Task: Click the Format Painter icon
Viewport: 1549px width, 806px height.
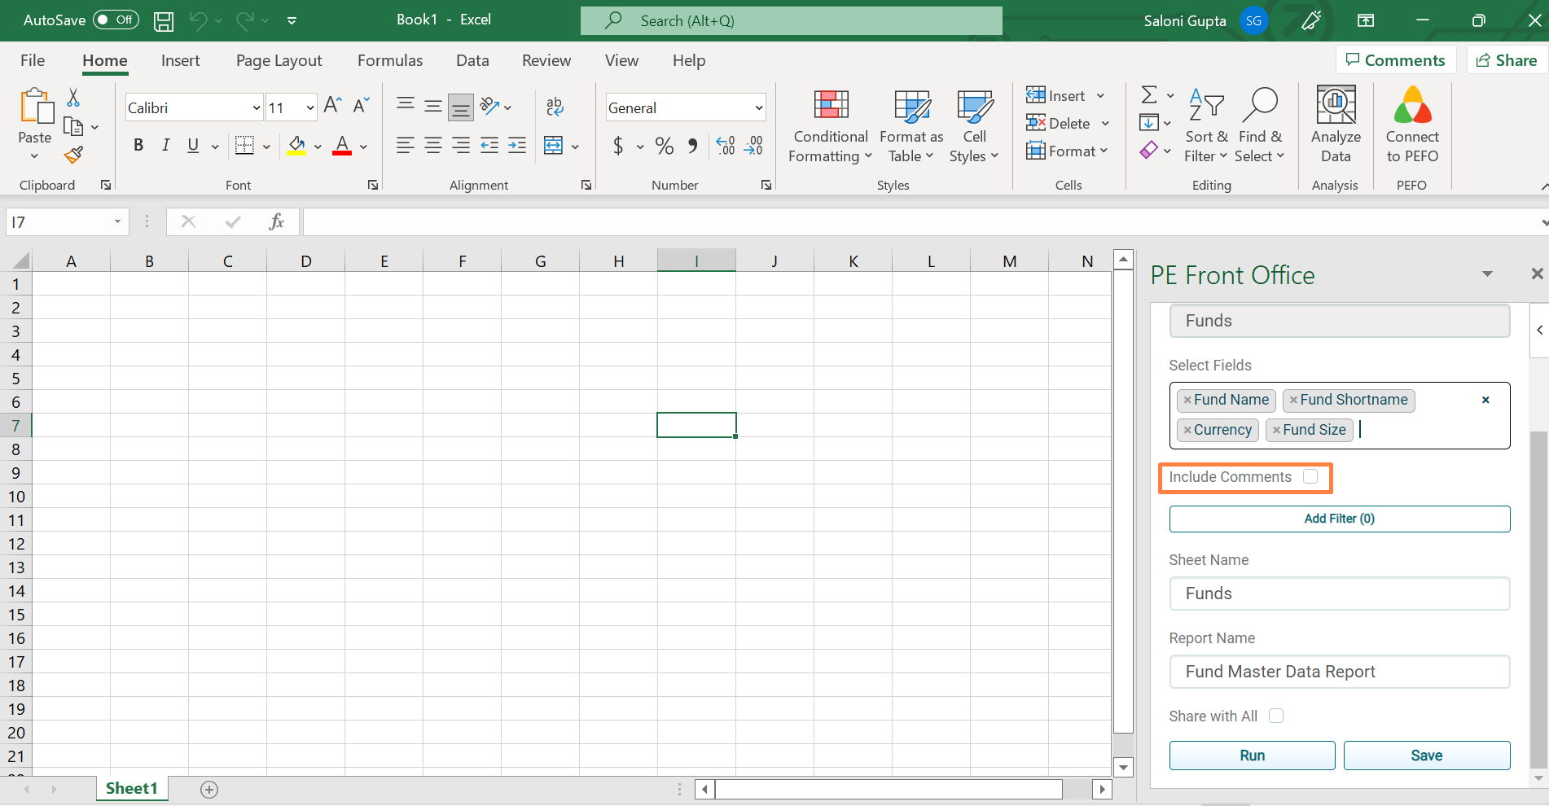Action: [74, 155]
